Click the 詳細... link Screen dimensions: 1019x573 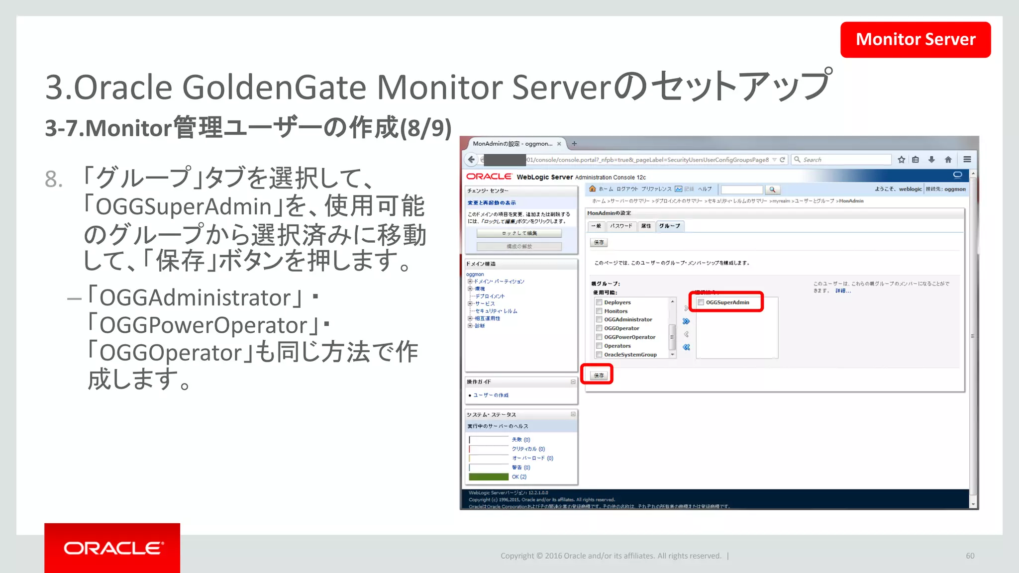[x=843, y=291]
